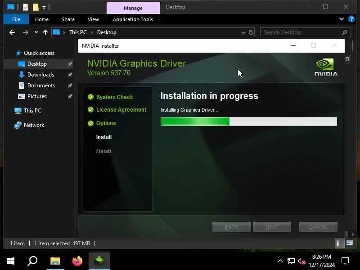
Task: Show hidden system tray icons
Action: [x=280, y=261]
